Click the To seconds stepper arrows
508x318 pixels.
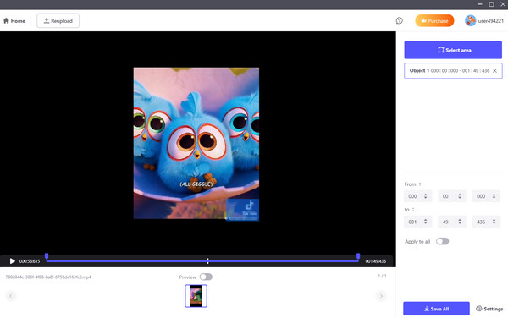460,222
